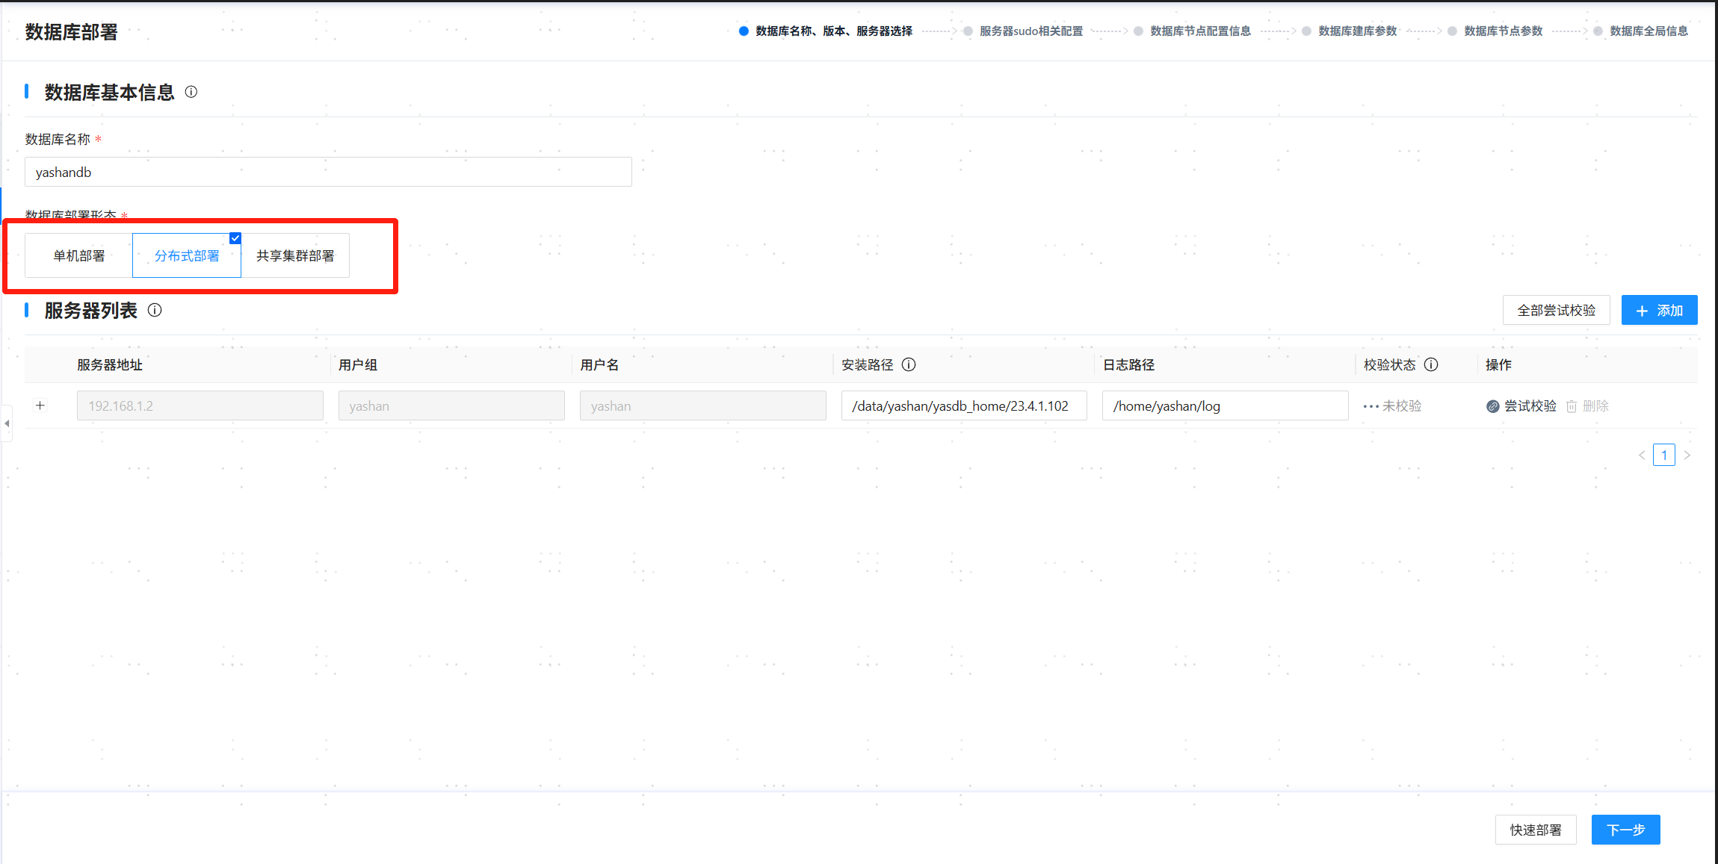Click 下一步 button
The height and width of the screenshot is (864, 1718).
pyautogui.click(x=1625, y=830)
